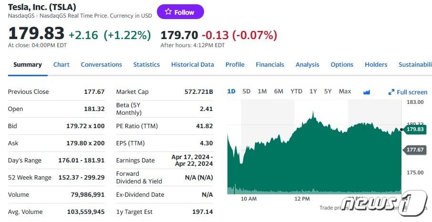Open the Conversations tab
432x222 pixels.
[x=101, y=65]
